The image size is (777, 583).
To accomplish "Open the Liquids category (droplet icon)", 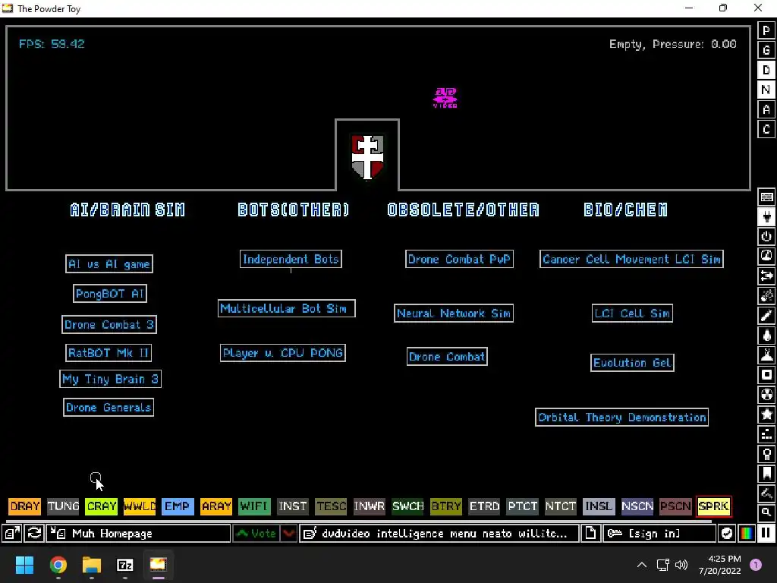I will [x=766, y=336].
